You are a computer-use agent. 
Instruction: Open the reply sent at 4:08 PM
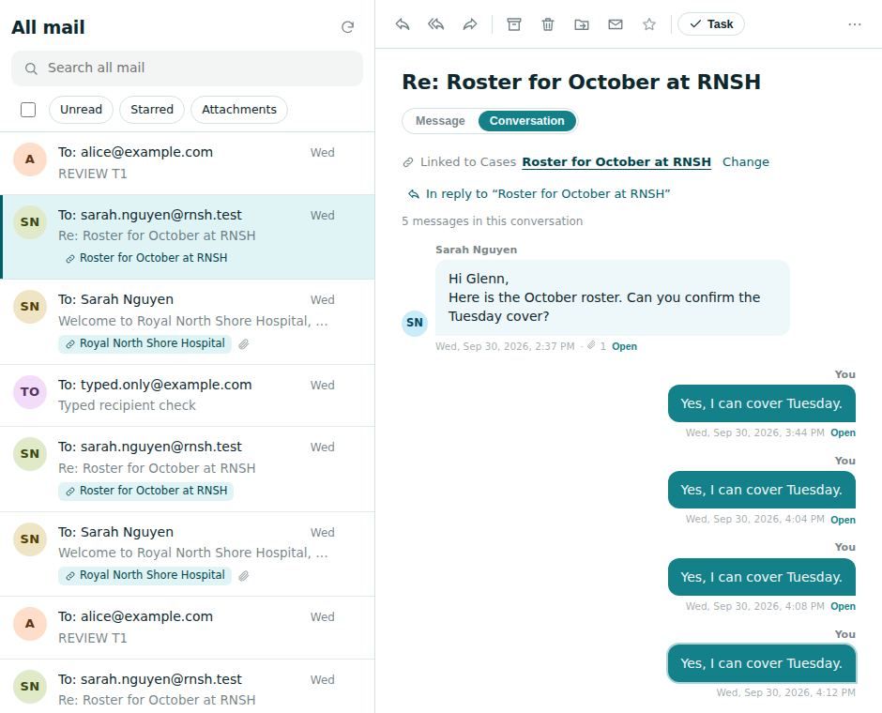[x=843, y=607]
